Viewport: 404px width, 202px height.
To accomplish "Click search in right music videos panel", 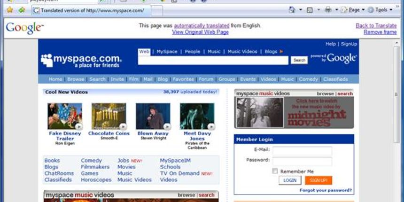I will coord(345,94).
